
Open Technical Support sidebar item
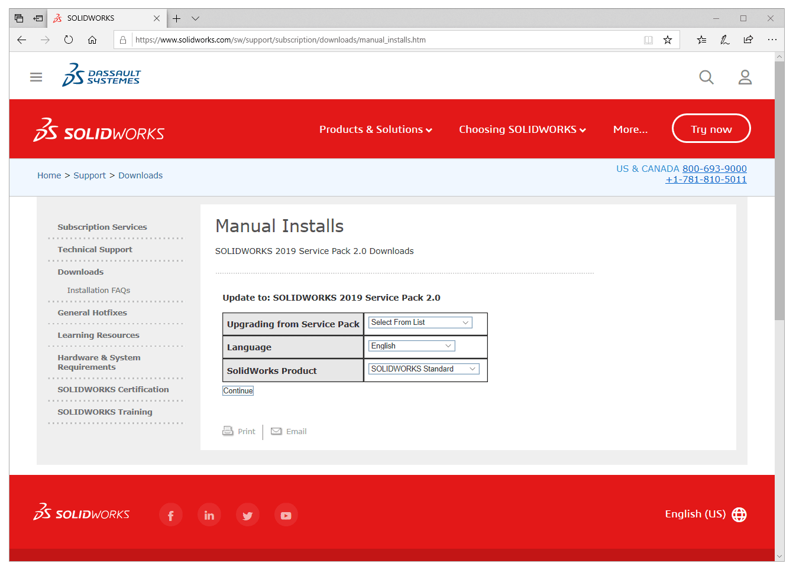(95, 249)
